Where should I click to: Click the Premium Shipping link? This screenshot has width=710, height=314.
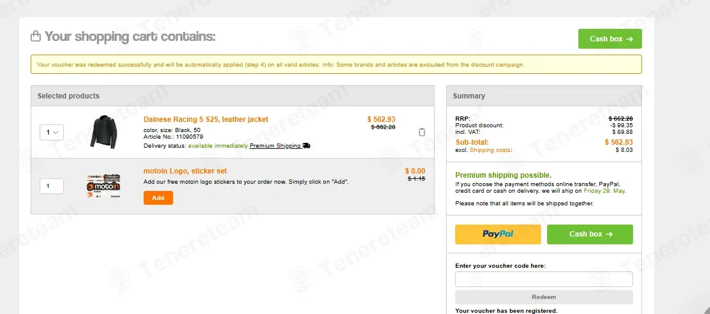pyautogui.click(x=275, y=146)
